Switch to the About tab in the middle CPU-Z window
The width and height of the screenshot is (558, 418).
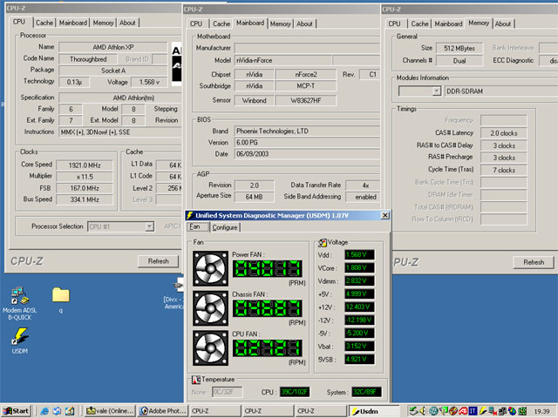click(304, 24)
